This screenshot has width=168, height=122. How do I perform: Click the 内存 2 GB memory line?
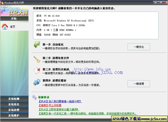coord(56,30)
